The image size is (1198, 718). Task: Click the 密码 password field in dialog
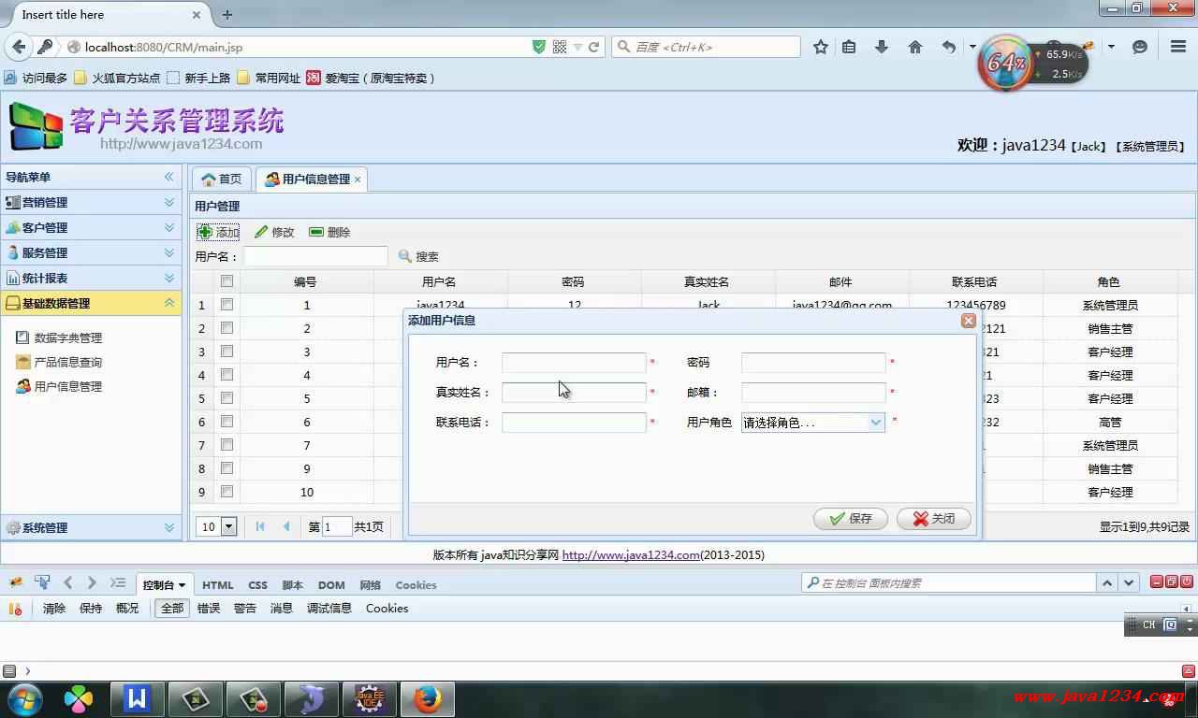[x=813, y=363]
